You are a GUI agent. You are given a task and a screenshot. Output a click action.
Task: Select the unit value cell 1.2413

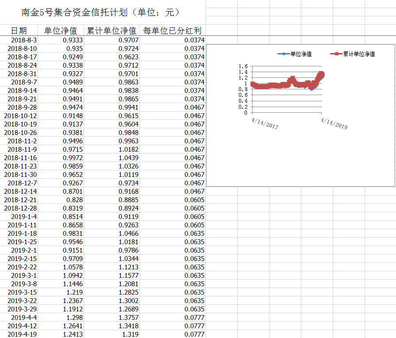[x=61, y=334]
